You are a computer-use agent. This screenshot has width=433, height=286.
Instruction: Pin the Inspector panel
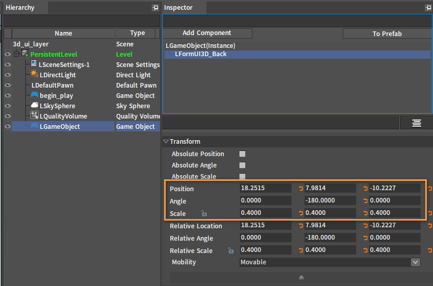[428, 8]
